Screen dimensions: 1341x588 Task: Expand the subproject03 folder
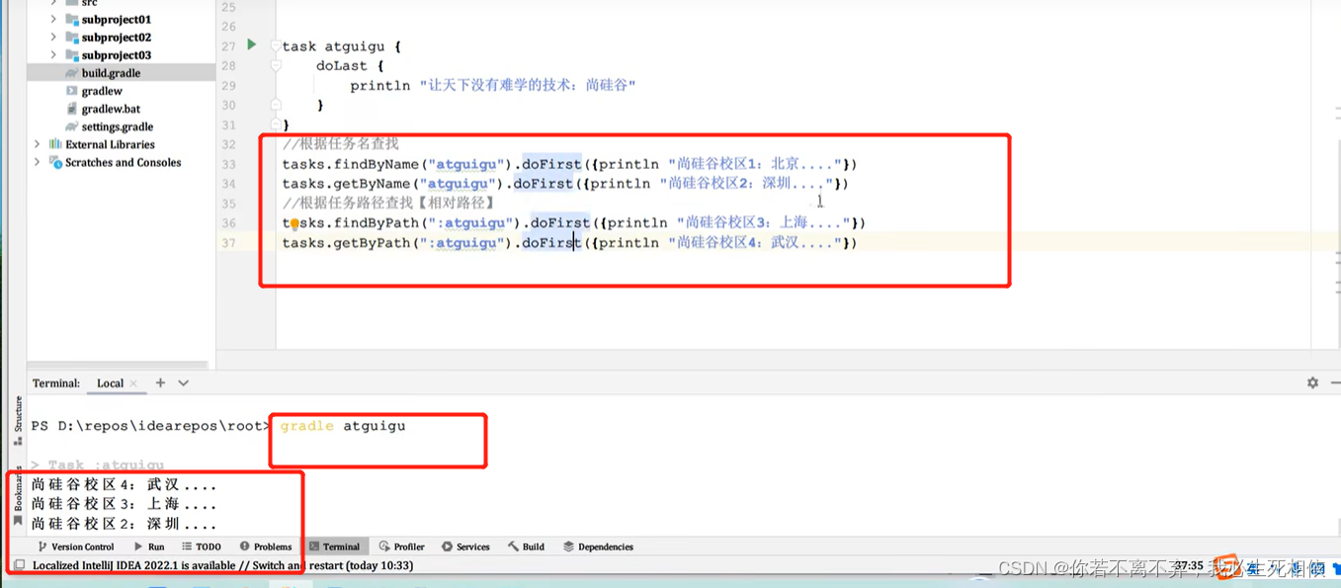coord(53,54)
